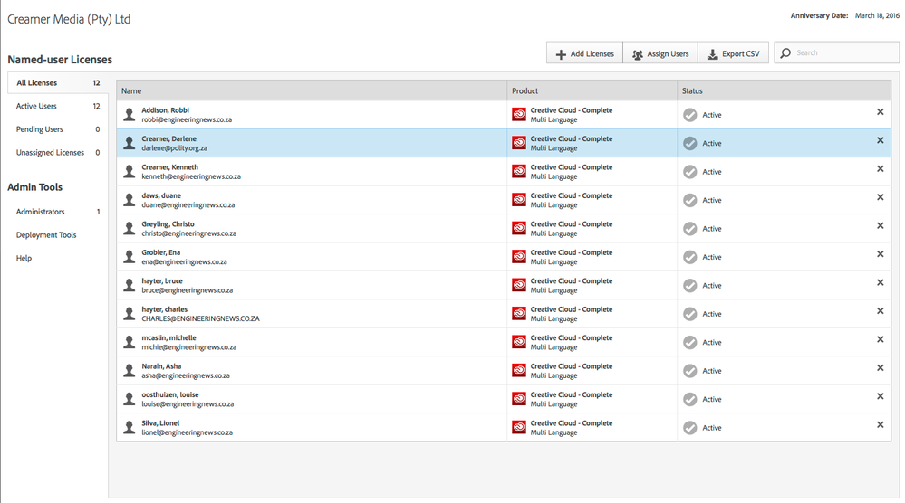Open the Active Users list
The image size is (905, 503).
[x=36, y=107]
